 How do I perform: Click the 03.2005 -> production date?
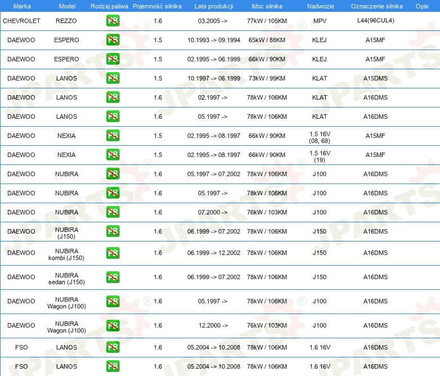[x=213, y=21]
